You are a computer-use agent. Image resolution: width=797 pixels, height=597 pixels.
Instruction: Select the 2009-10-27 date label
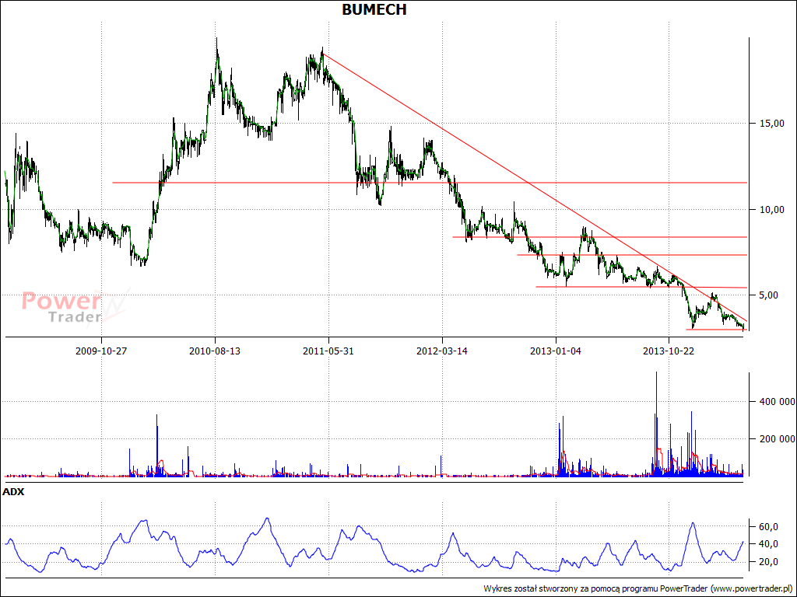[101, 351]
